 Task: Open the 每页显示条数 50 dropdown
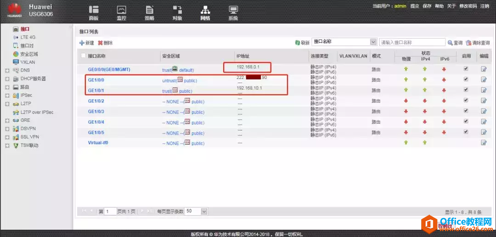[204, 211]
